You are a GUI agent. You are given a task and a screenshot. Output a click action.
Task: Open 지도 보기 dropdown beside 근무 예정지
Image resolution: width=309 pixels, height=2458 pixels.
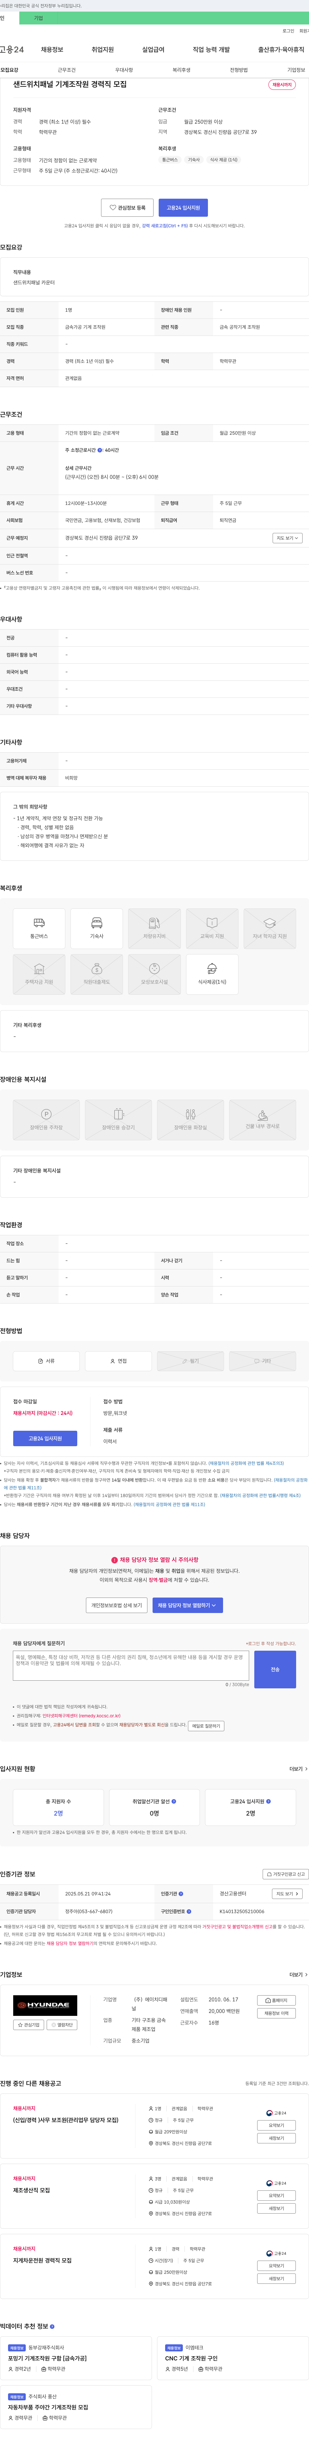pos(287,538)
